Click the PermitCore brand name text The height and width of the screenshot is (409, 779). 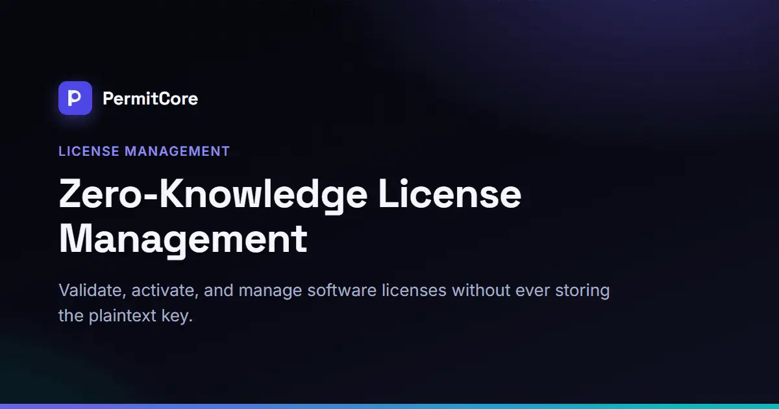pyautogui.click(x=150, y=99)
